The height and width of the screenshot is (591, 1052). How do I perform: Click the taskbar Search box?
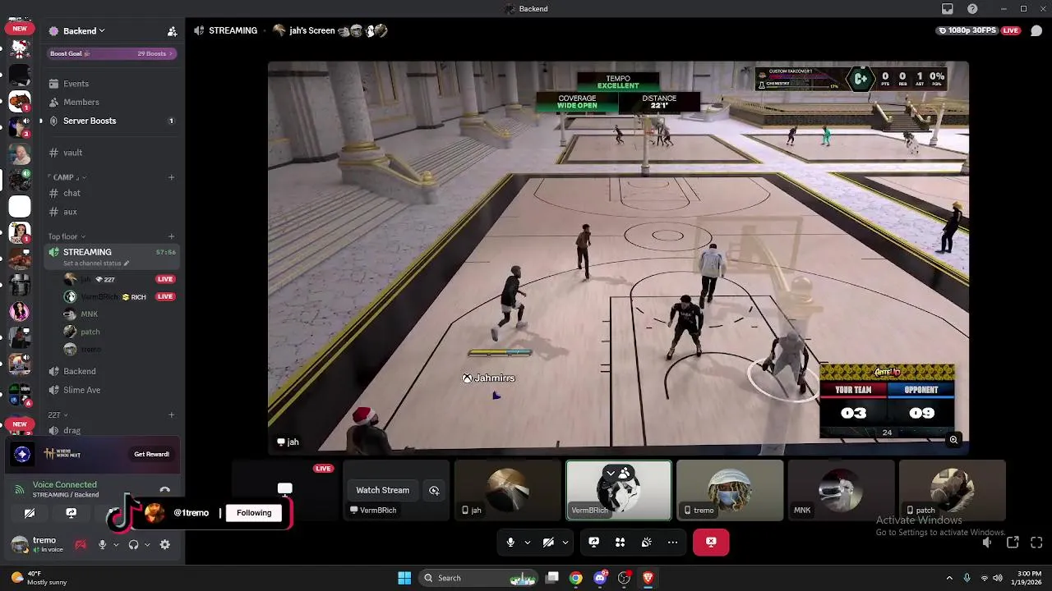click(478, 578)
